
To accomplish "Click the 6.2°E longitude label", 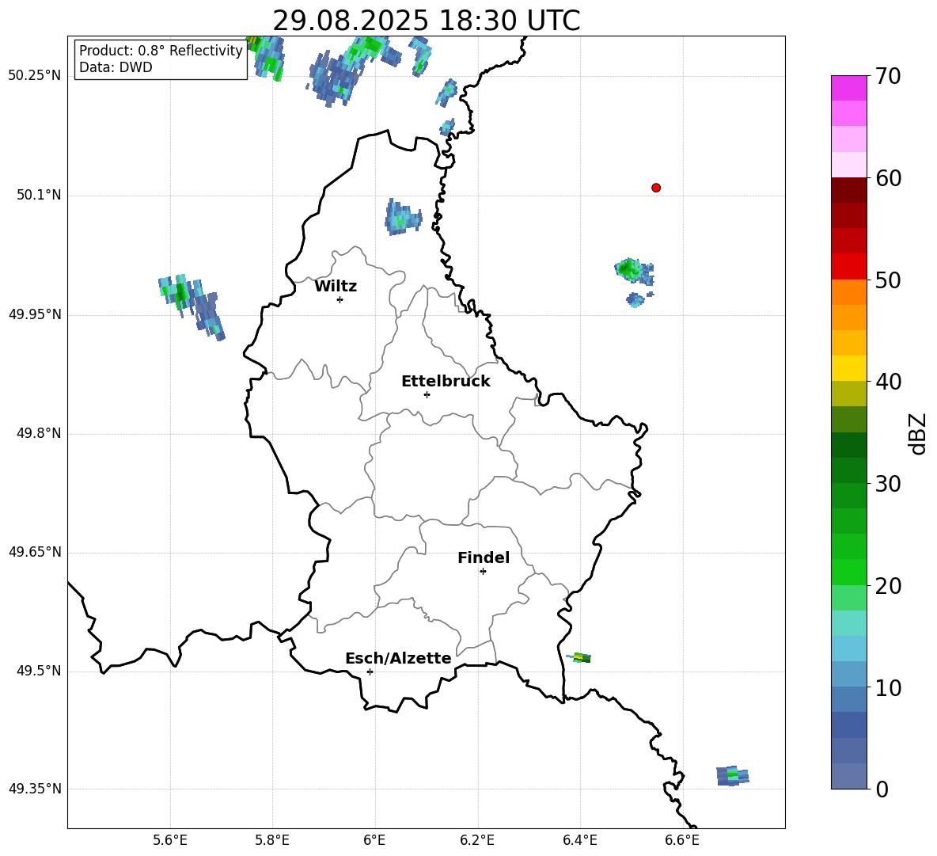I will tap(477, 840).
